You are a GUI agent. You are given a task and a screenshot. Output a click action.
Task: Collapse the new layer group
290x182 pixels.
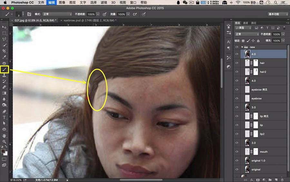pyautogui.click(x=242, y=47)
